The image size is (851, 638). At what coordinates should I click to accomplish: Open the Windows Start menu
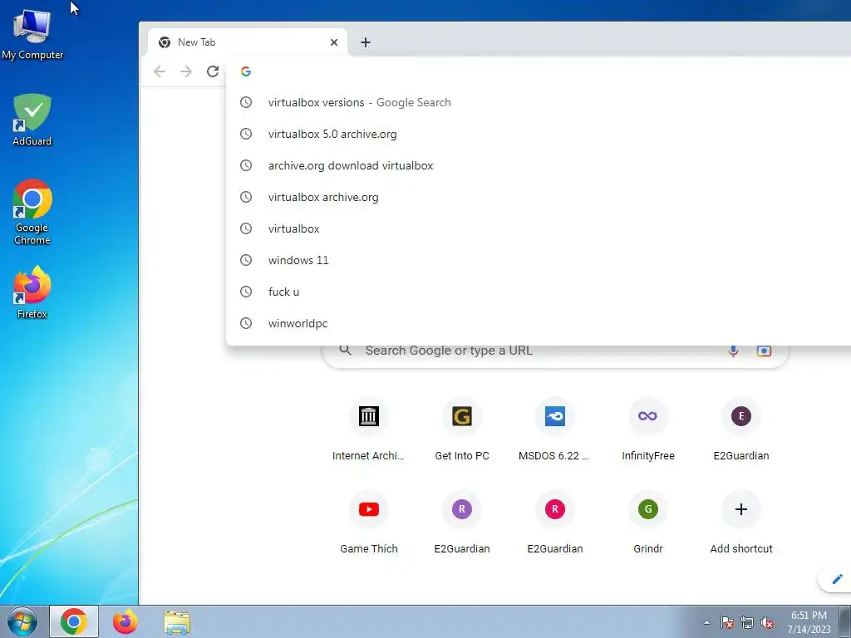22,621
